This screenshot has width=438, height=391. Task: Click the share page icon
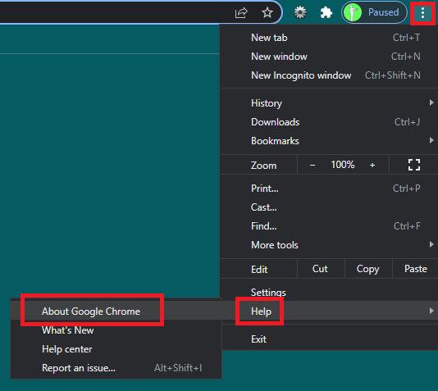[x=241, y=12]
